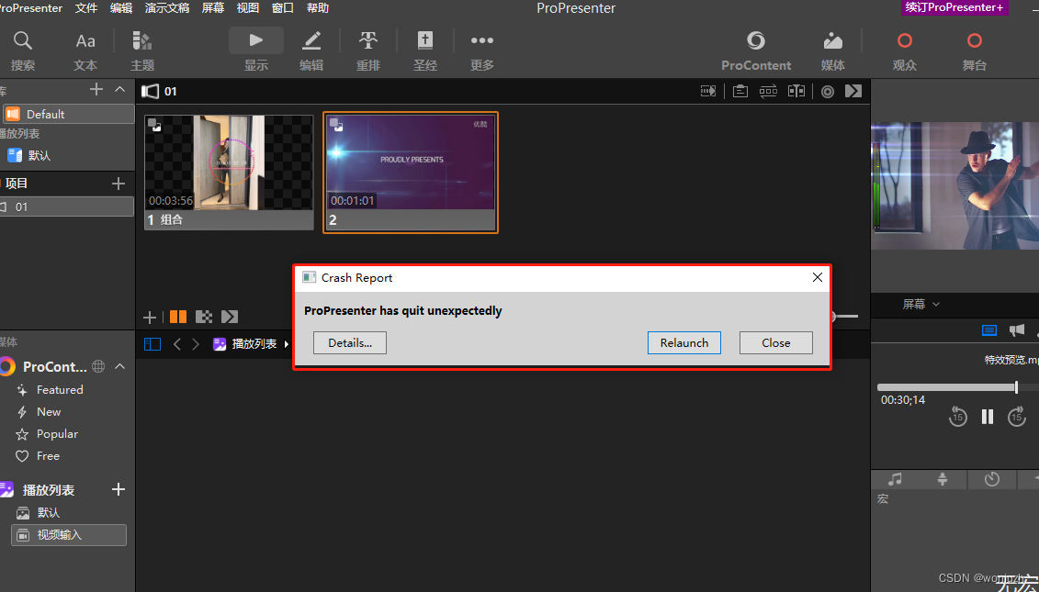This screenshot has width=1039, height=592.
Task: Open the 搜索 search tool
Action: 23,50
